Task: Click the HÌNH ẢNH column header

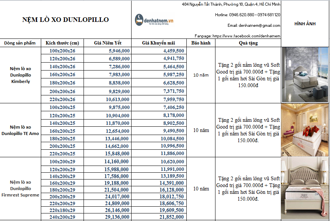Action: 305,24
